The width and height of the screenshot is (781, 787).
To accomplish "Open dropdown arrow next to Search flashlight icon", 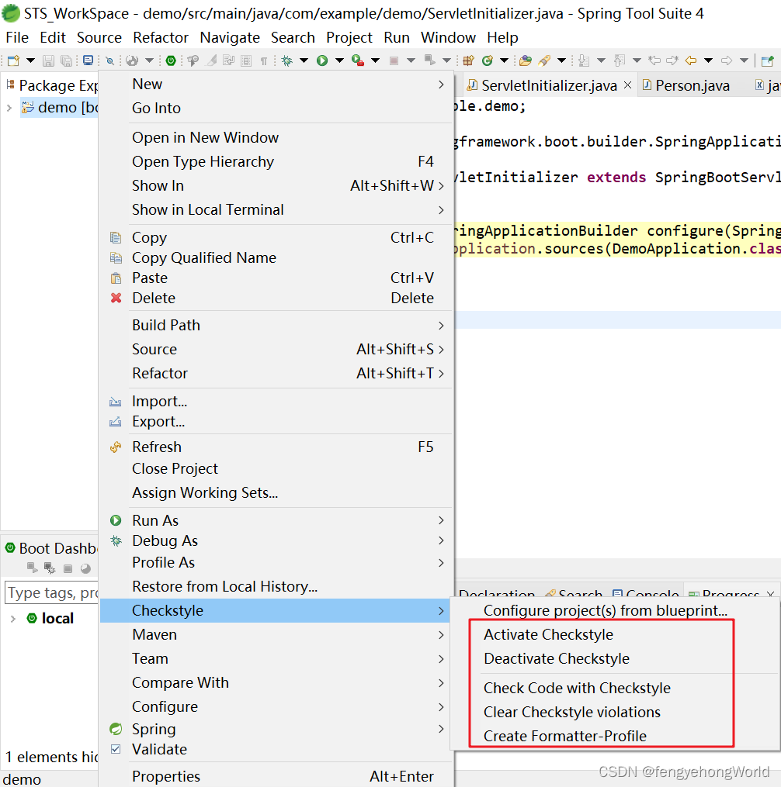I will (x=561, y=60).
